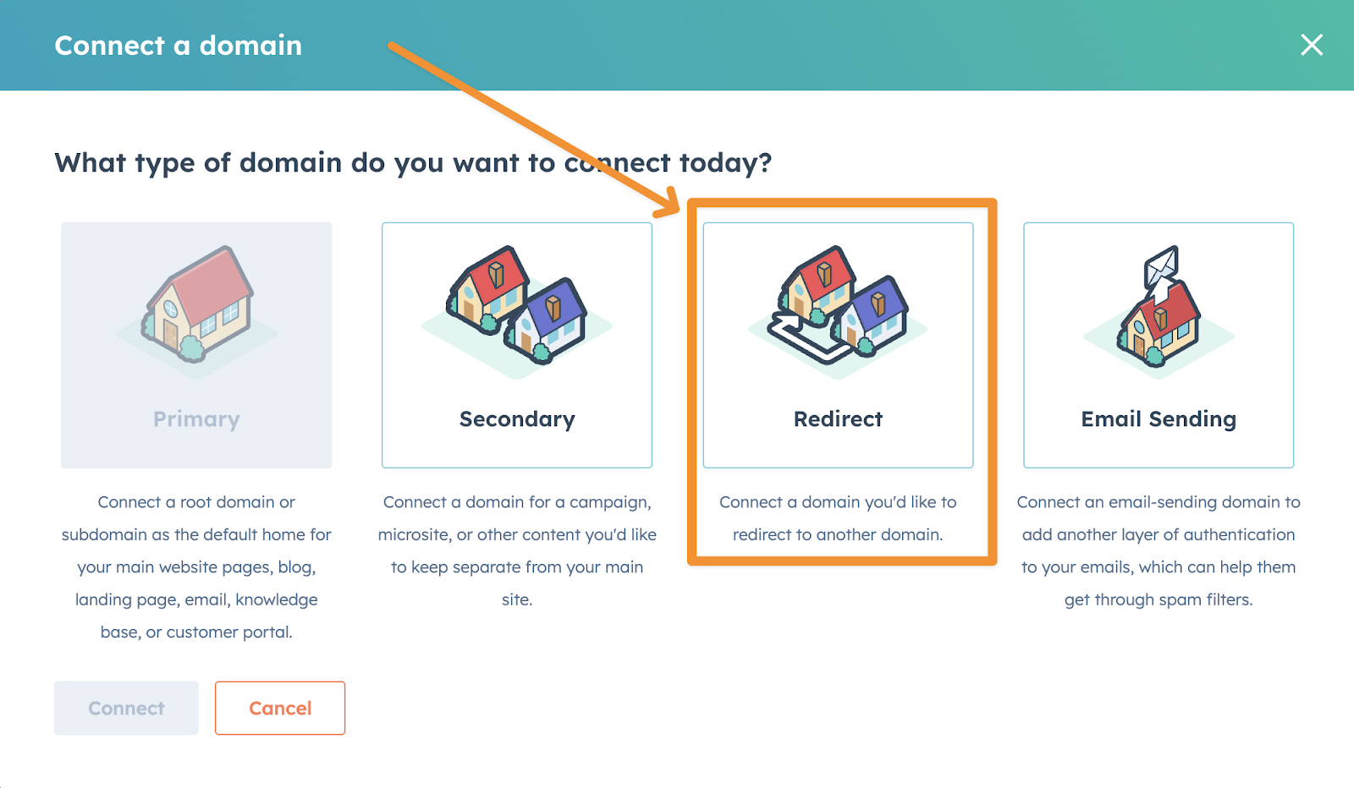Click the "What type of domain" heading

(413, 162)
